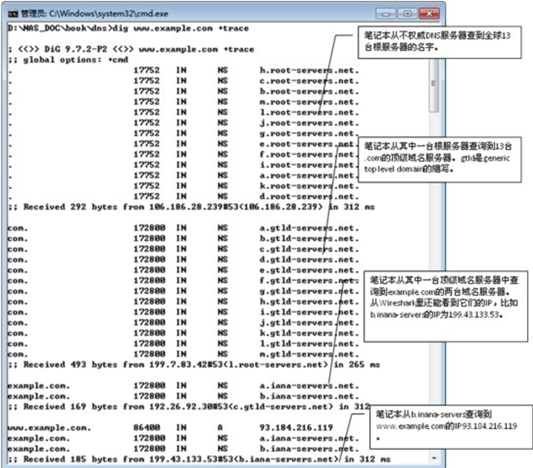Click the annotation about 13 root servers' names
This screenshot has height=468, width=533.
coord(439,42)
